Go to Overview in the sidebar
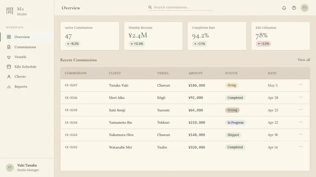Image resolution: width=316 pixels, height=177 pixels. click(27, 37)
